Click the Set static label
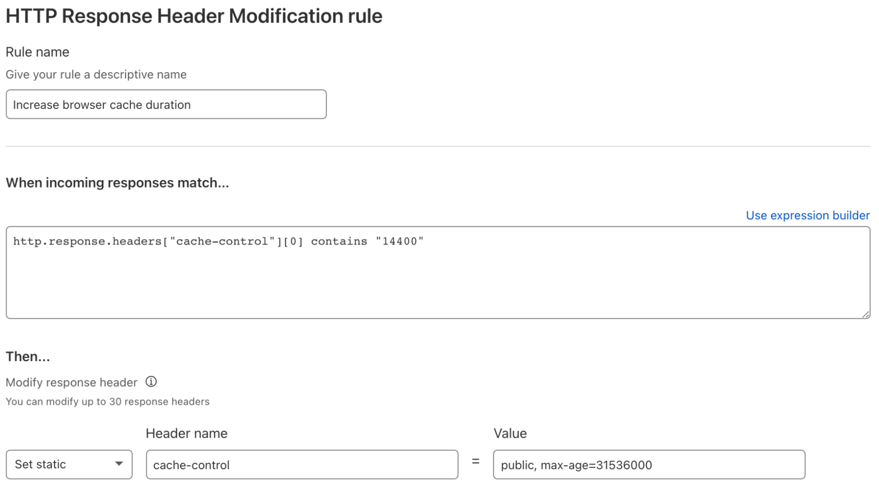This screenshot has width=879, height=486. coord(40,464)
